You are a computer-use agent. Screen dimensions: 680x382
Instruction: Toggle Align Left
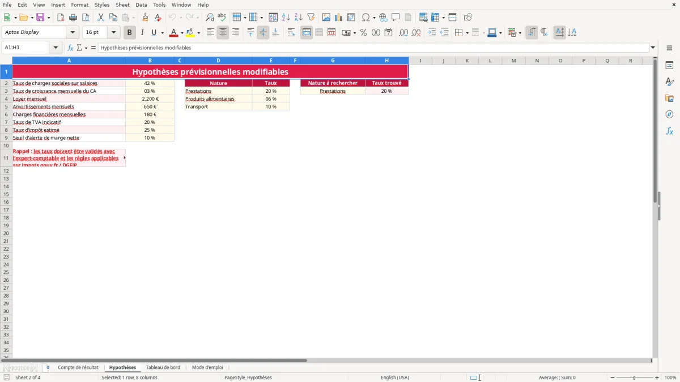click(211, 32)
